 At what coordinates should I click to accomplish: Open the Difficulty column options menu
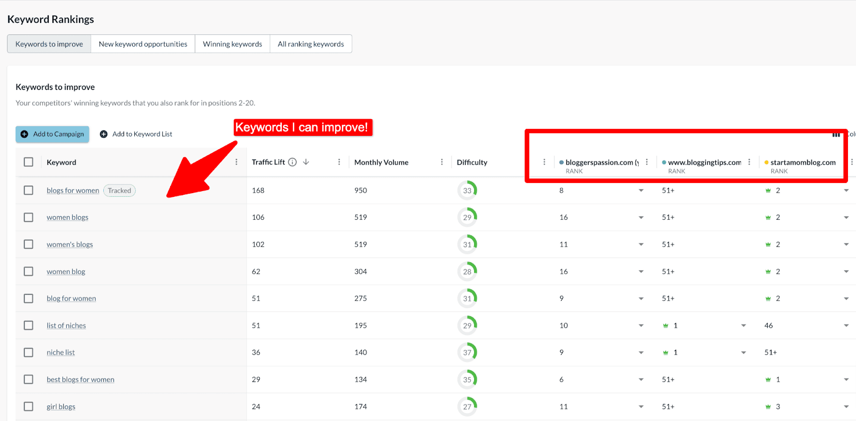(x=544, y=162)
